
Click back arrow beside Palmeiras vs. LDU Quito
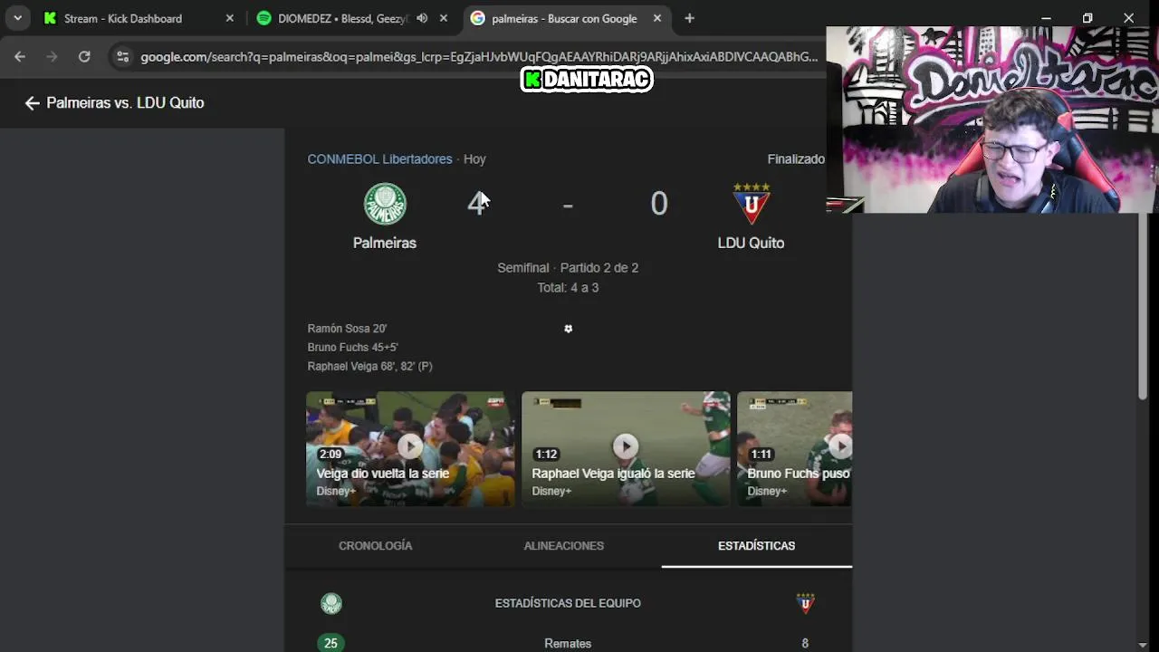32,103
